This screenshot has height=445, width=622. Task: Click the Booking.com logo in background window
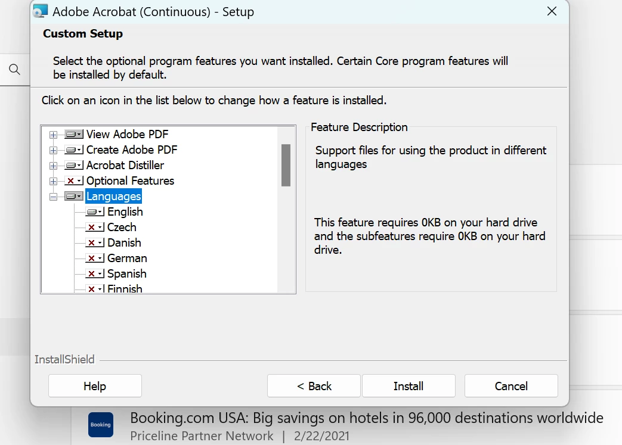point(101,424)
